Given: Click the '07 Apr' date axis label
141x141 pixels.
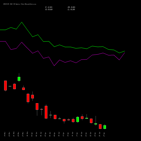Looking at the screenshot, I should click(x=45, y=134).
